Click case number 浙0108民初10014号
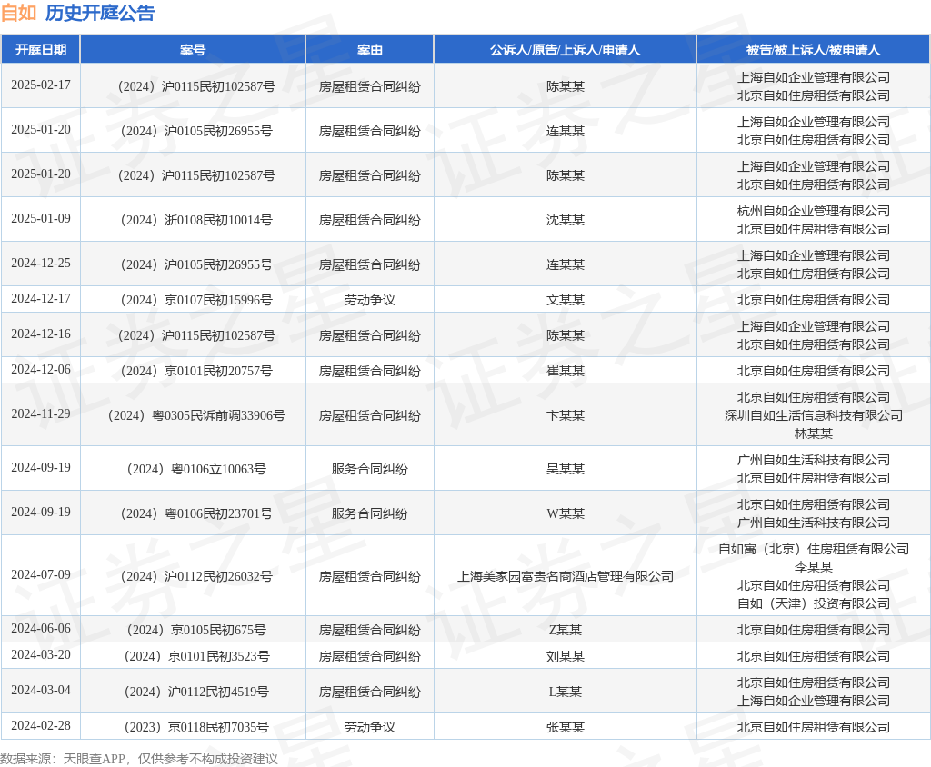The width and height of the screenshot is (931, 767). tap(196, 220)
